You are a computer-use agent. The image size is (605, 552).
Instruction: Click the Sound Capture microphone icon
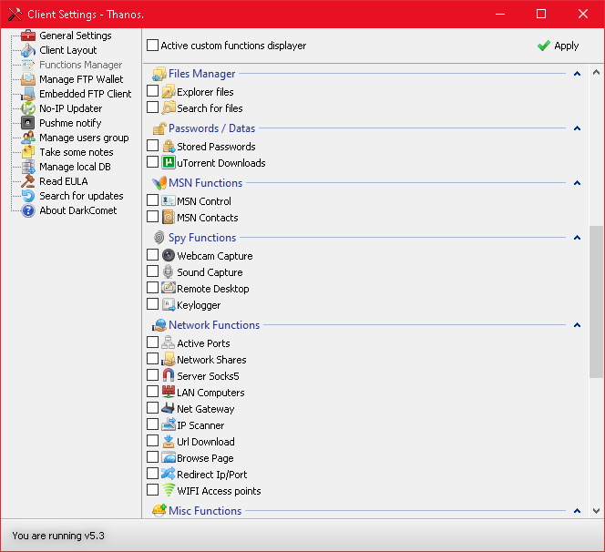point(169,272)
